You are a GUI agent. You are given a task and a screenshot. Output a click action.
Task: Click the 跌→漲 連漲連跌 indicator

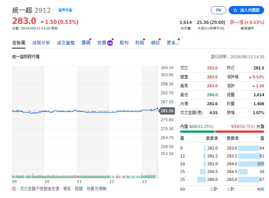pyautogui.click(x=247, y=22)
